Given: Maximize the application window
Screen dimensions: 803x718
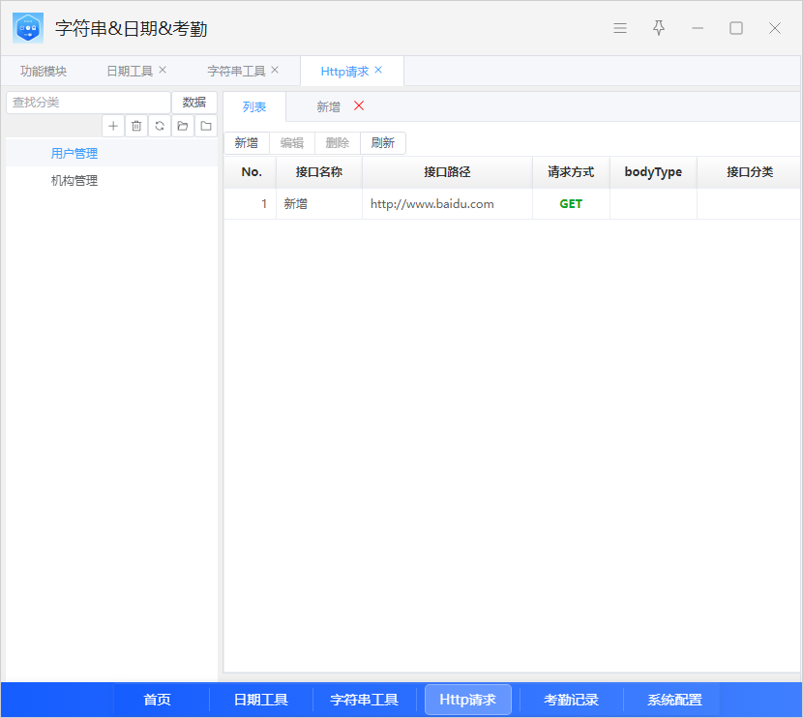Looking at the screenshot, I should [736, 28].
